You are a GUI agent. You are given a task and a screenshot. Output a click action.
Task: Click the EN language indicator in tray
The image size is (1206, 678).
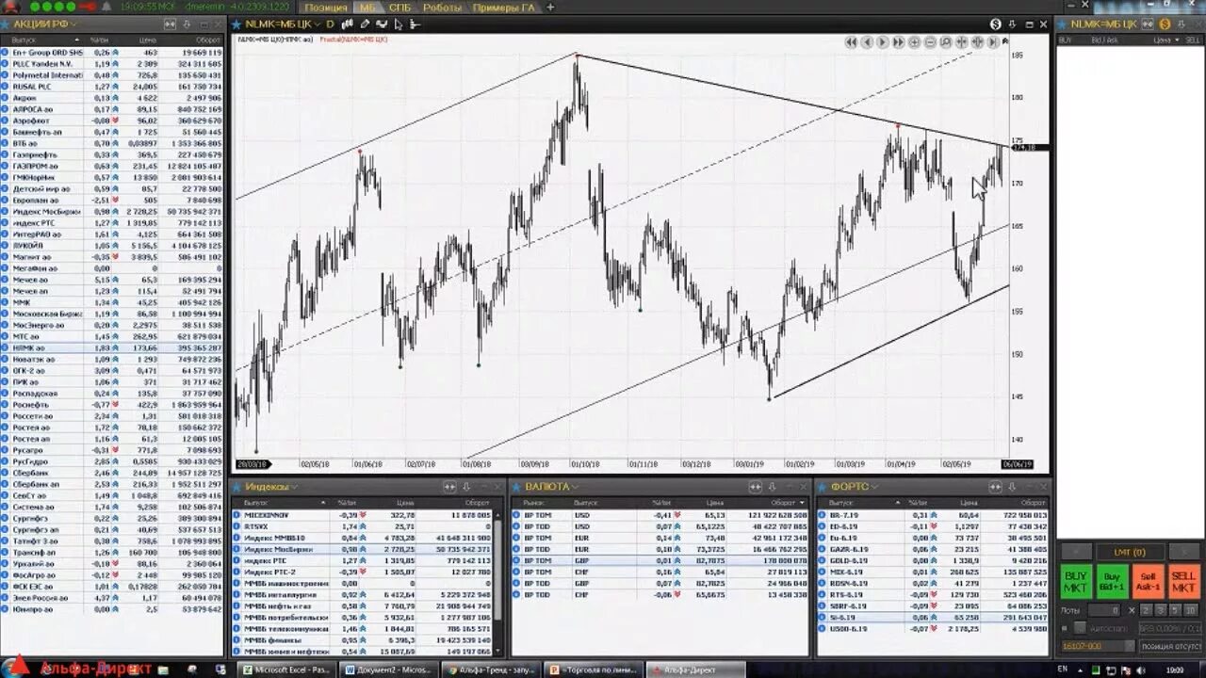pyautogui.click(x=1063, y=670)
